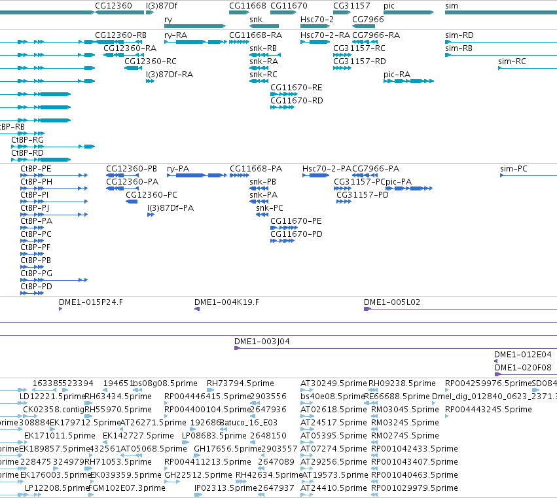Open the DME1-003J04 BAC label
Image resolution: width=557 pixels, height=498 pixels.
coord(262,342)
